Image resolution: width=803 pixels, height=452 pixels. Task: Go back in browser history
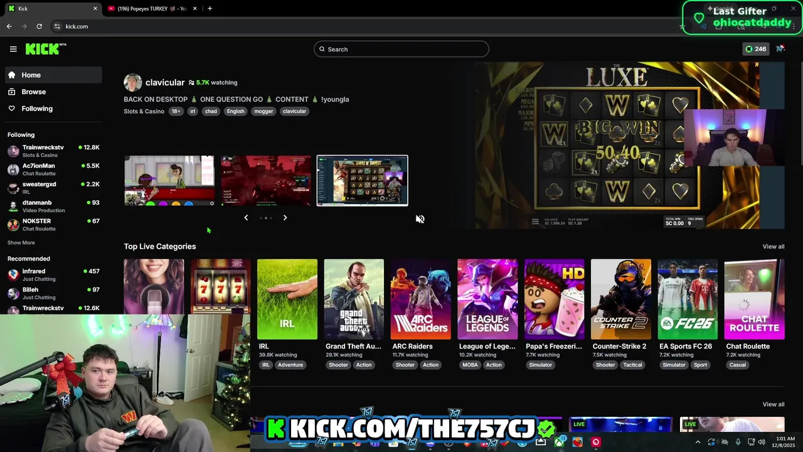tap(9, 26)
